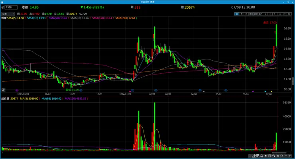295x159 pixels.
Task: Click the blue circle event marker near 02/01
Action: [156, 90]
